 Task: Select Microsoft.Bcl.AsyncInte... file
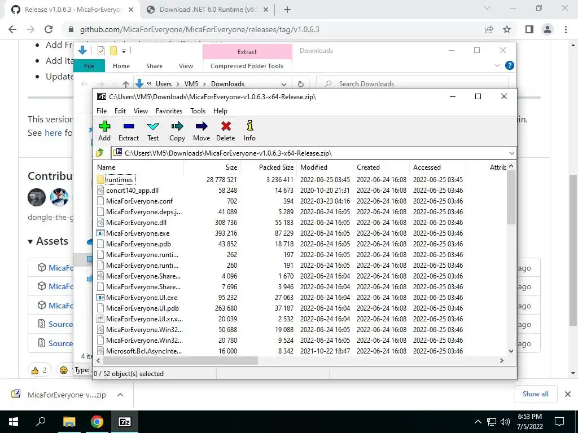(x=144, y=351)
